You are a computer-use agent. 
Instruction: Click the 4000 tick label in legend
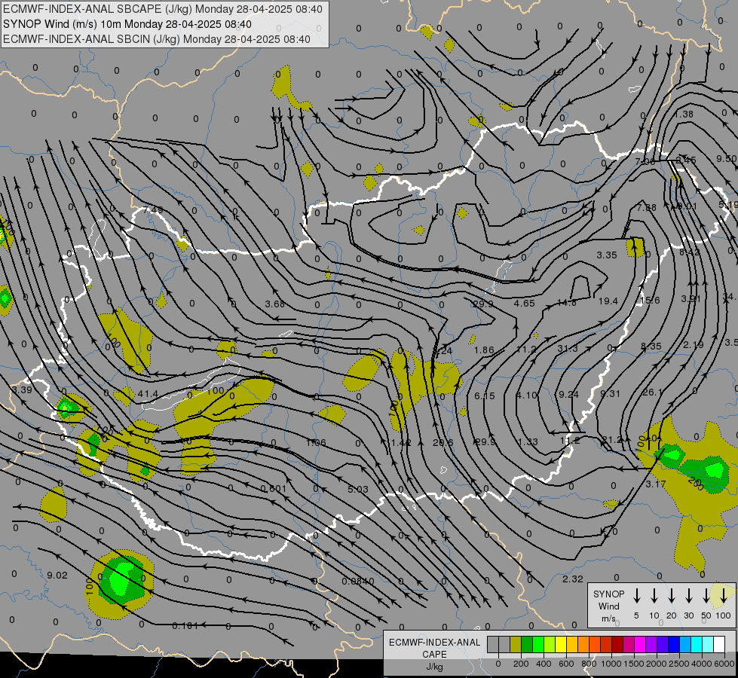[701, 664]
